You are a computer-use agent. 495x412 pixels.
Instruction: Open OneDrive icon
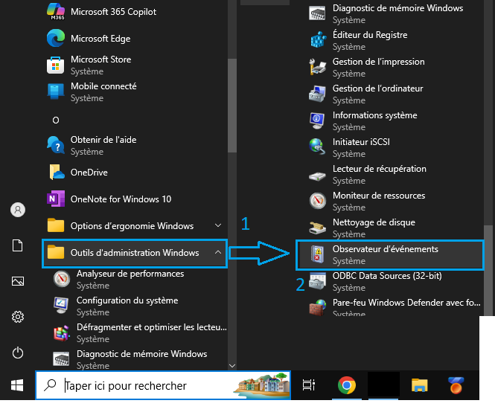[x=56, y=173]
